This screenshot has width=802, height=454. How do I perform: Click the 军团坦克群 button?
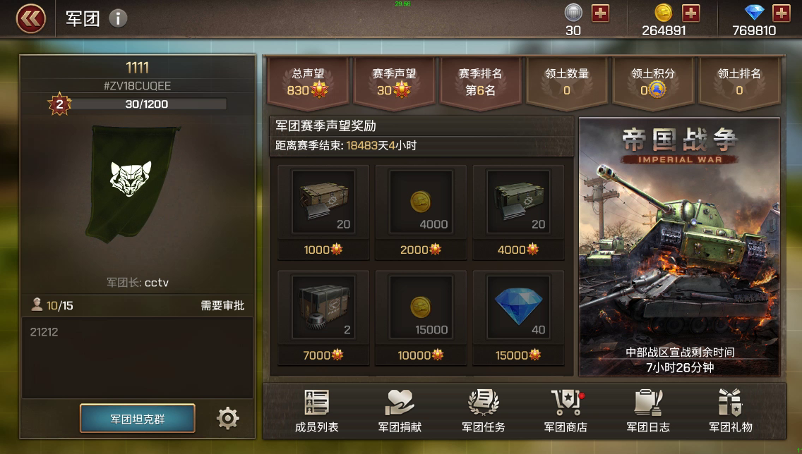[x=138, y=419]
